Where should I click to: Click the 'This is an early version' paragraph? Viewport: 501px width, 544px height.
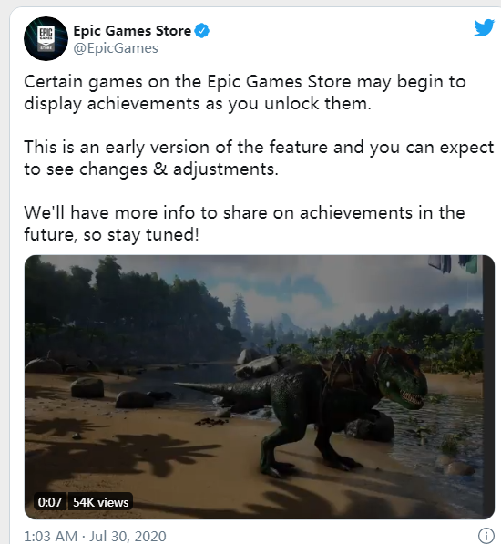coord(259,159)
